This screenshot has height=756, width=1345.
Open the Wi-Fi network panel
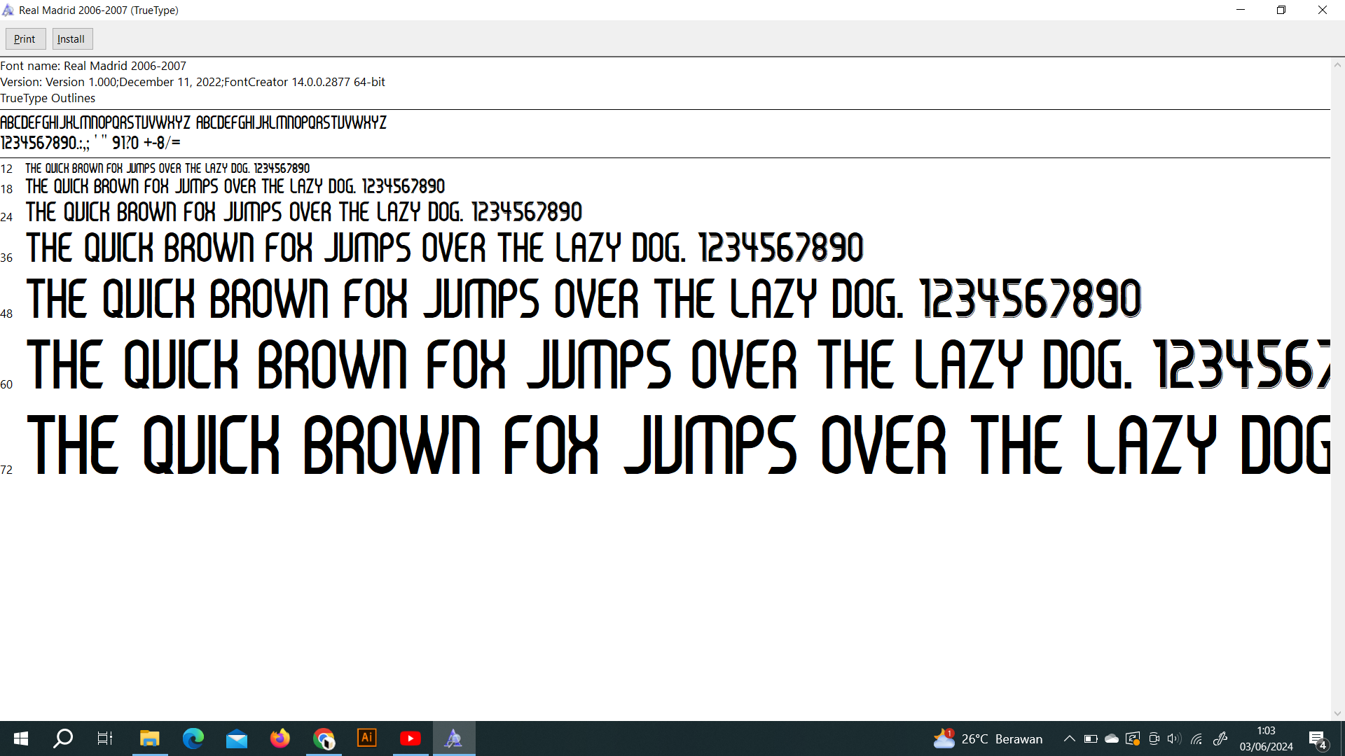pyautogui.click(x=1196, y=738)
